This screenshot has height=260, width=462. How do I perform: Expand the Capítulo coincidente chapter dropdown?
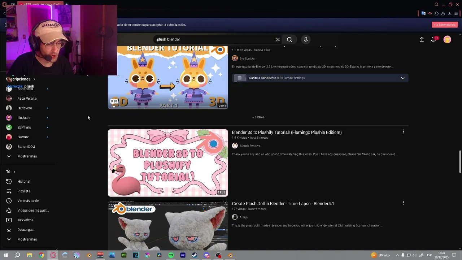(x=403, y=78)
